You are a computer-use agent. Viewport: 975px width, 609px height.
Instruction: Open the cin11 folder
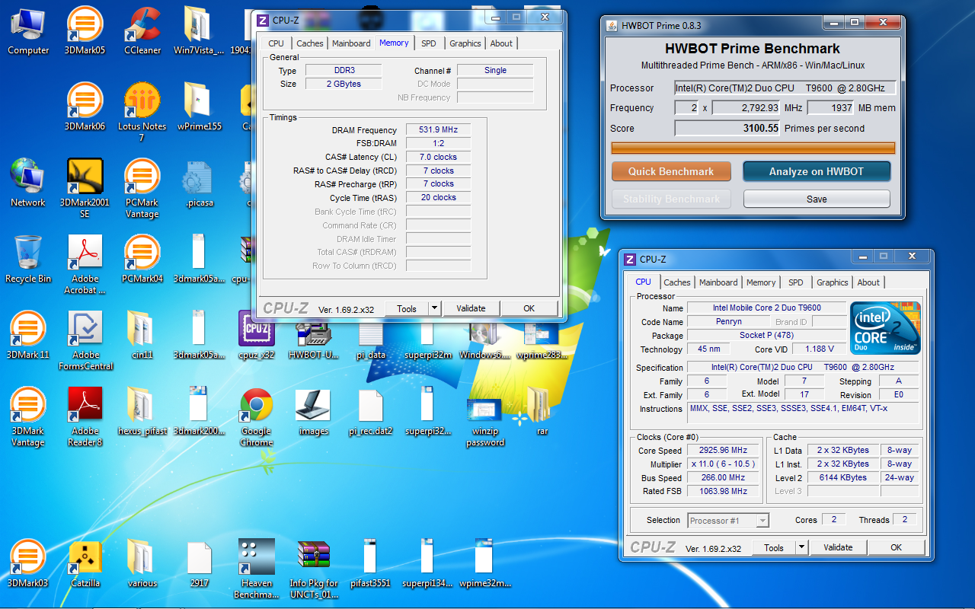click(142, 335)
